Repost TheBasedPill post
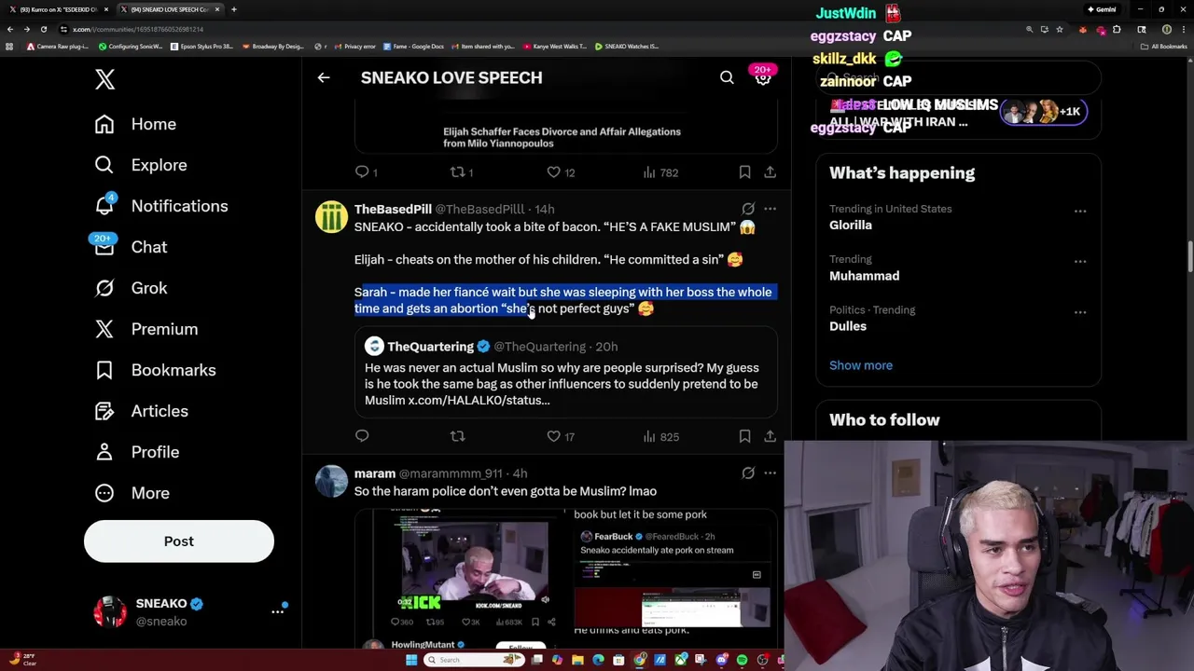The height and width of the screenshot is (671, 1194). click(457, 436)
